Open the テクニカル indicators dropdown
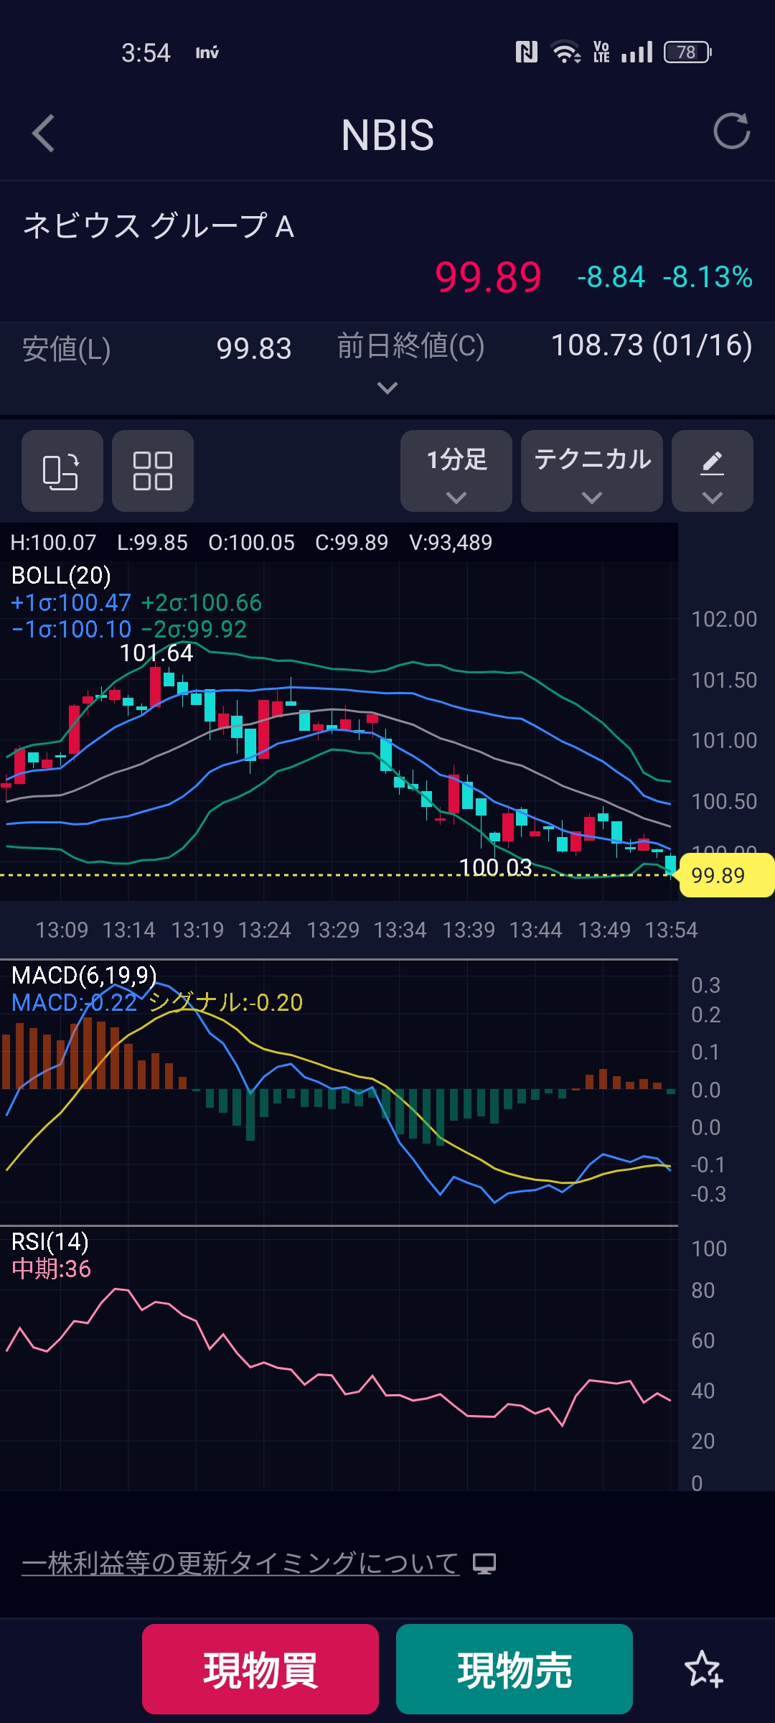The image size is (775, 1723). point(592,471)
